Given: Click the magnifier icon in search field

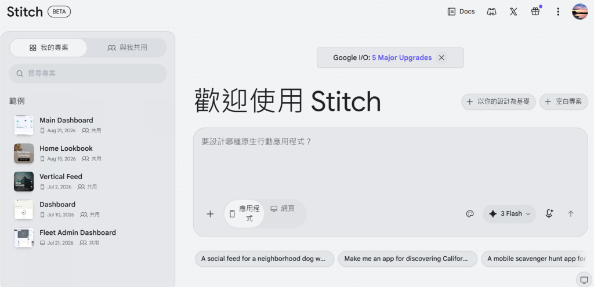Looking at the screenshot, I should [20, 74].
